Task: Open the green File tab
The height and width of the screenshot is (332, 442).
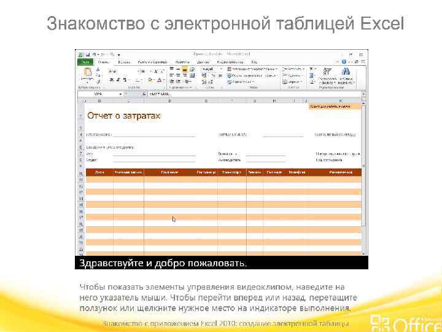Action: pyautogui.click(x=85, y=62)
